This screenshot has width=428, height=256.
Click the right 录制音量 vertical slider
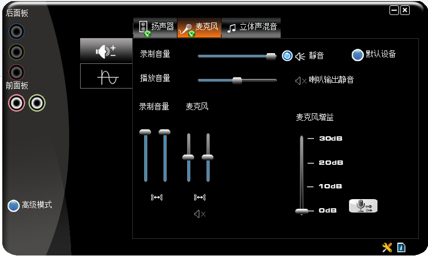click(x=165, y=156)
